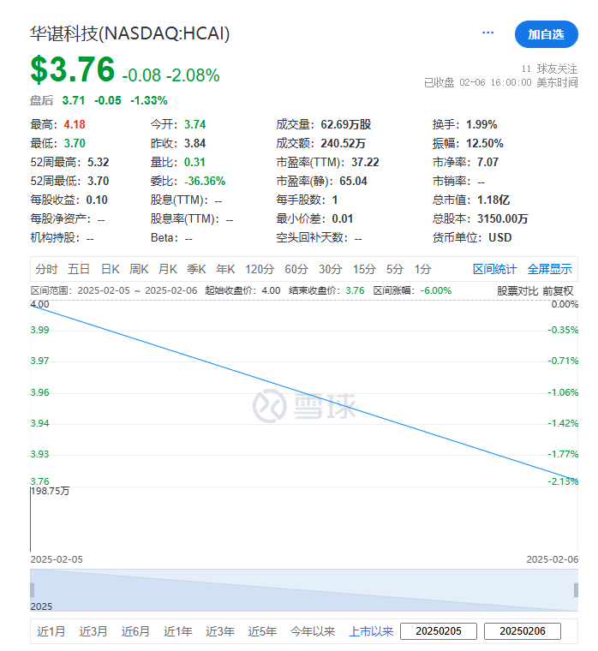Show the 60分 interval chart
This screenshot has width=598, height=651.
pyautogui.click(x=296, y=270)
